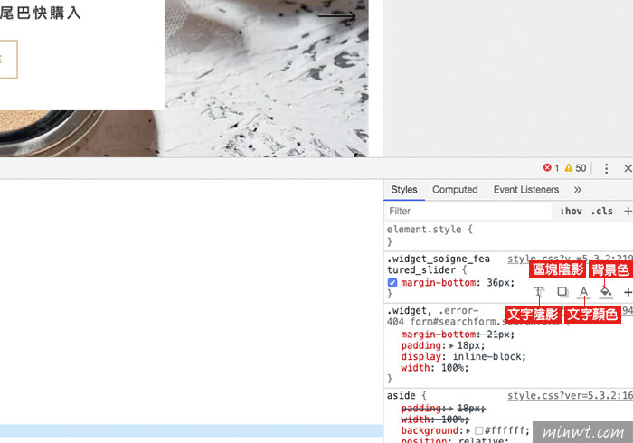Expand the struck-through padding in aside rule

tap(451, 409)
